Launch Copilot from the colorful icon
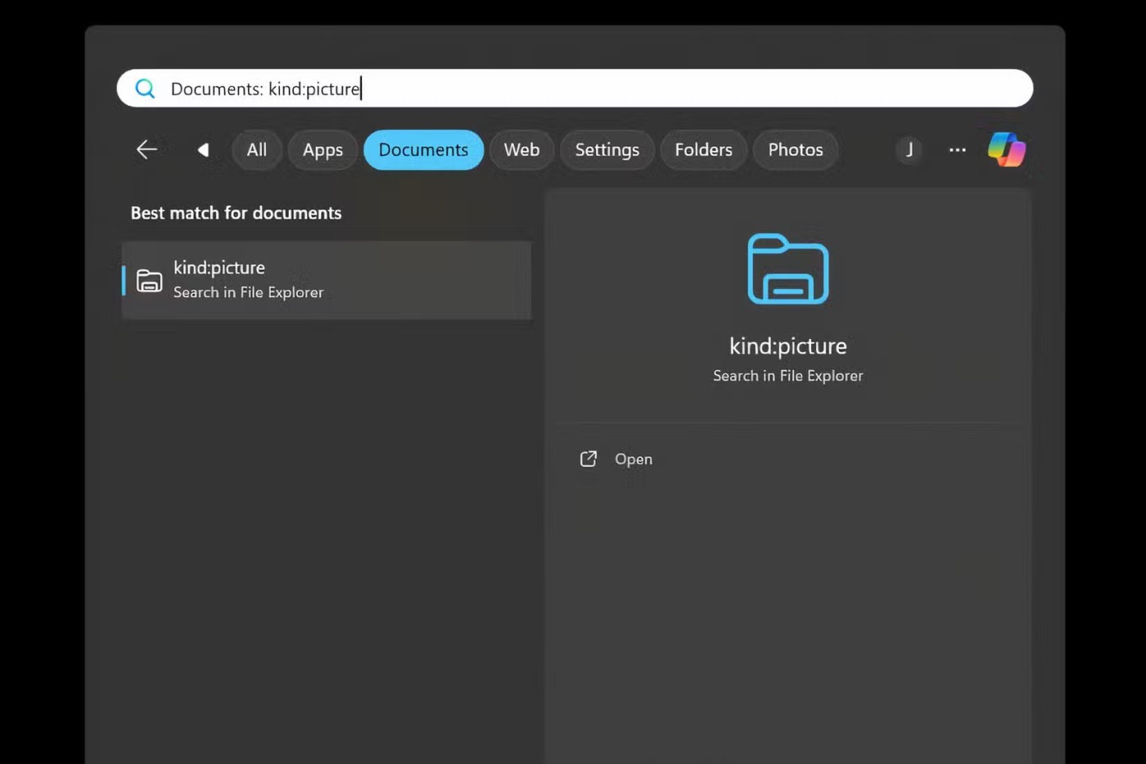 tap(1006, 150)
